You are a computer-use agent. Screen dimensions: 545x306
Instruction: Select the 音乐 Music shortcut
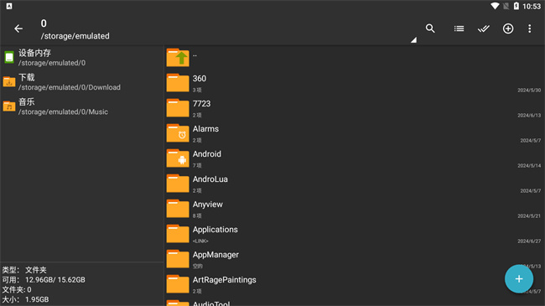coord(82,106)
